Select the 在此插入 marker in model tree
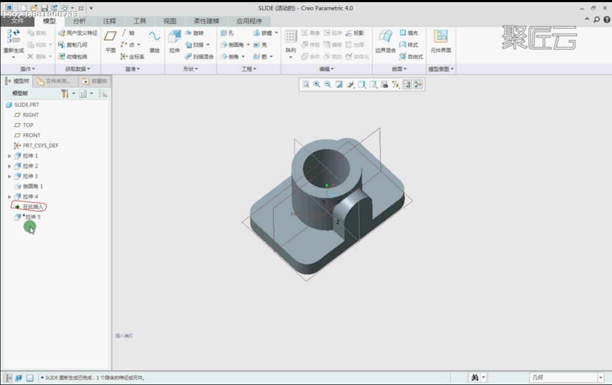Viewport: 612px width, 385px height. [32, 207]
